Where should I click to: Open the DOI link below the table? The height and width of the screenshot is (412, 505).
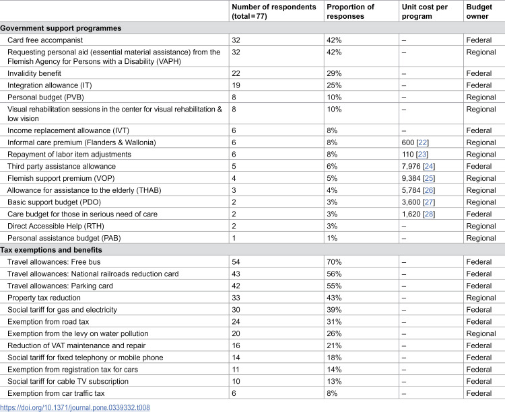(75, 407)
